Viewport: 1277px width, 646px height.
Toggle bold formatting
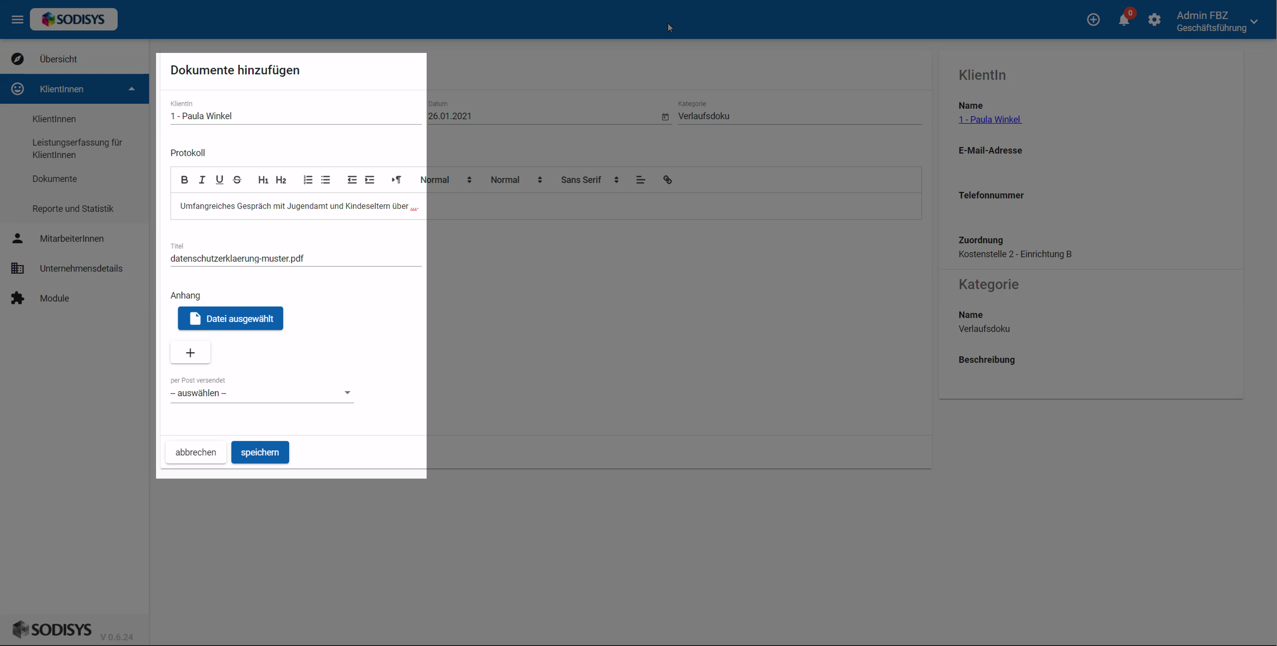point(184,180)
